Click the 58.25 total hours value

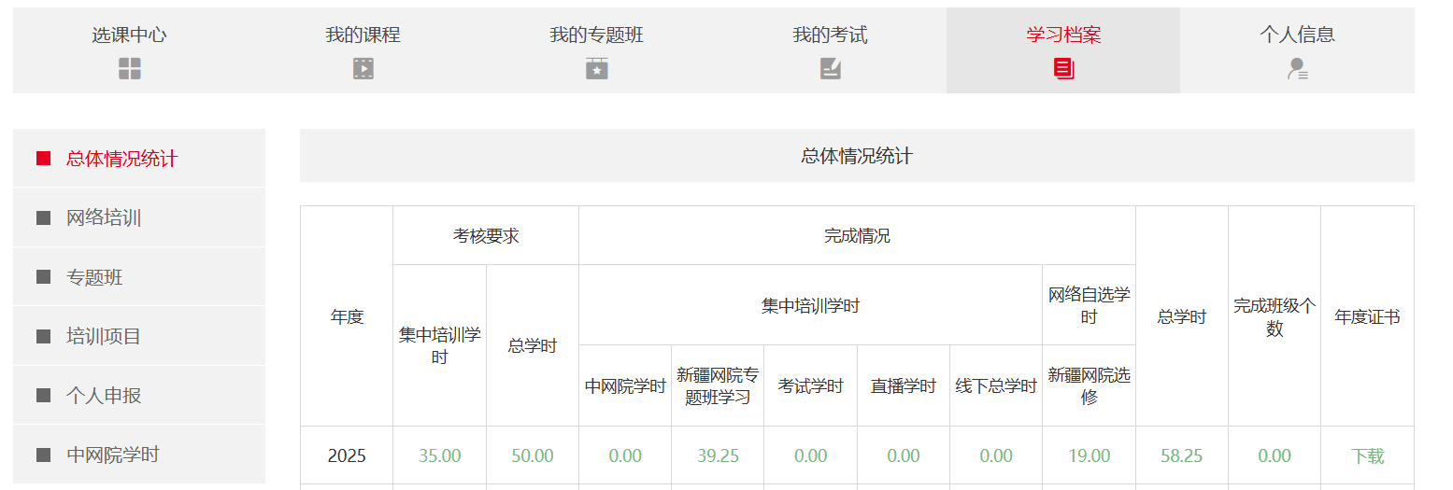point(1181,456)
